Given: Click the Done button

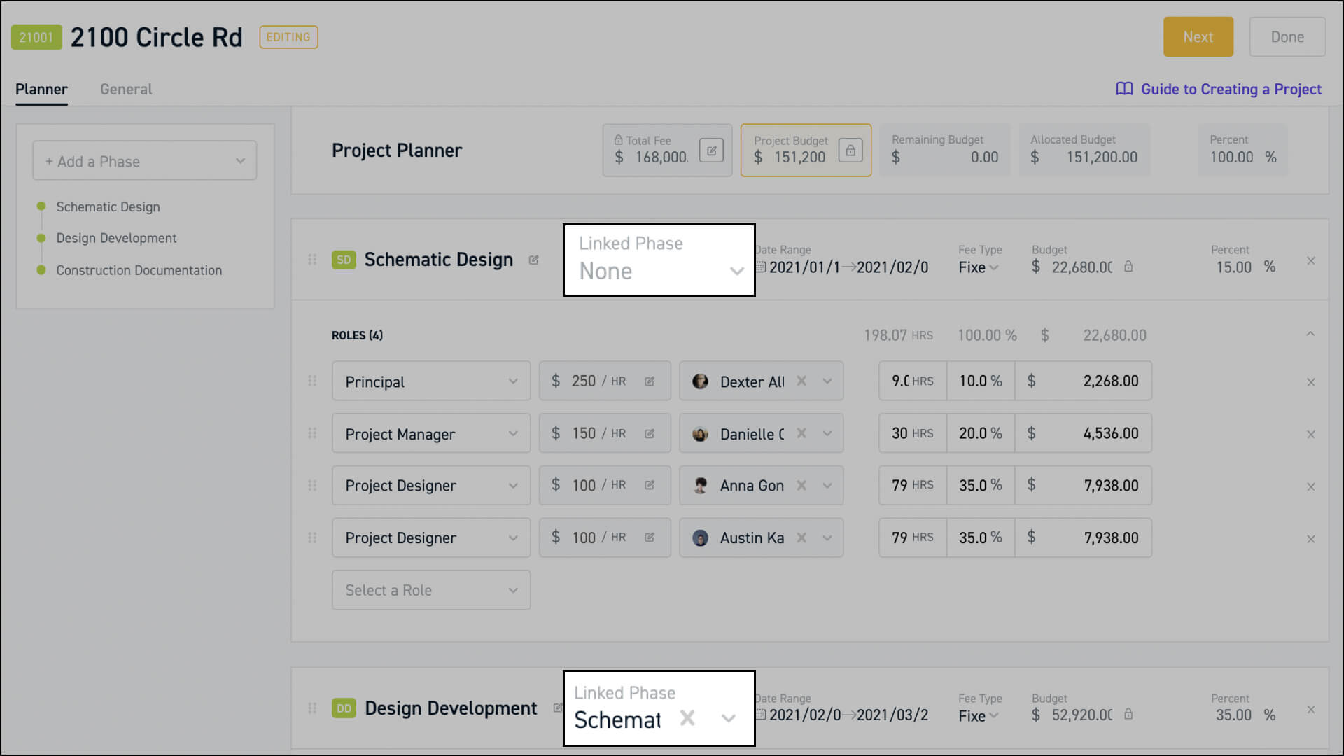Looking at the screenshot, I should (1287, 37).
